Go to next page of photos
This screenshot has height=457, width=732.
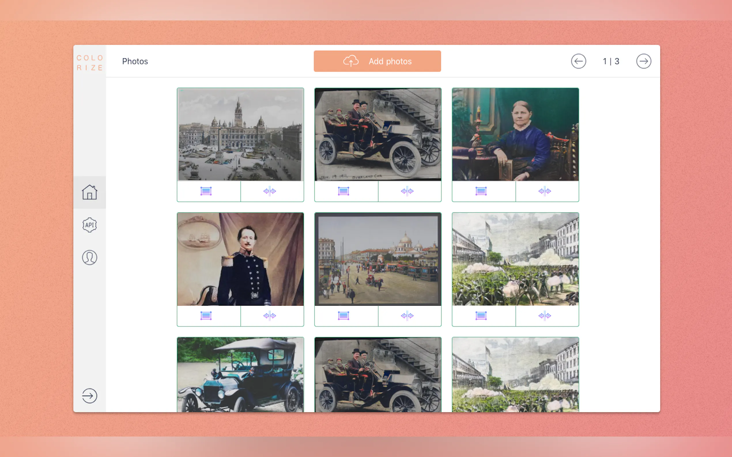[x=643, y=61]
